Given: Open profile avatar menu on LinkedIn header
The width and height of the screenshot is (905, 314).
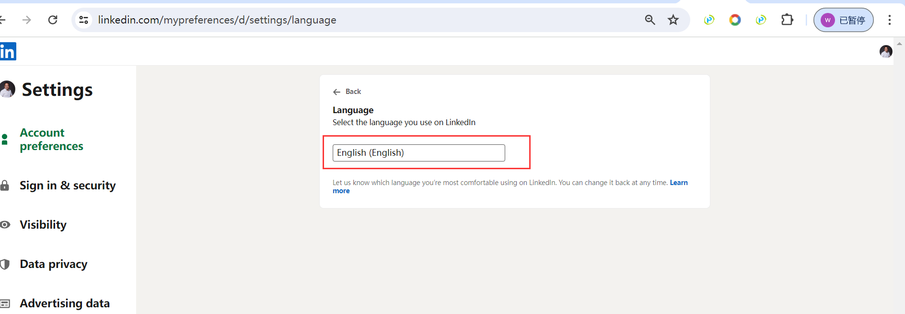Looking at the screenshot, I should pyautogui.click(x=886, y=51).
